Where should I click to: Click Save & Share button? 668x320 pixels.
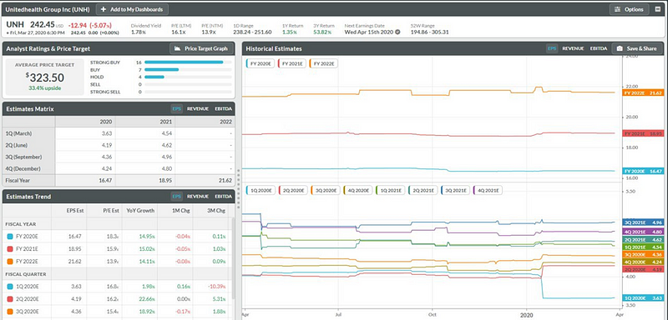[637, 49]
